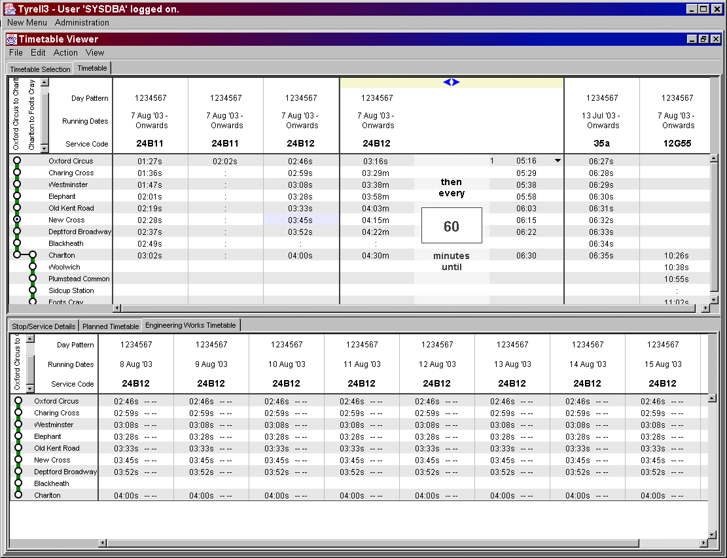This screenshot has height=558, width=727.
Task: Click the 06:30 Charlton end time
Action: 526,255
